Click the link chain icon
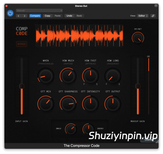 [153, 16]
